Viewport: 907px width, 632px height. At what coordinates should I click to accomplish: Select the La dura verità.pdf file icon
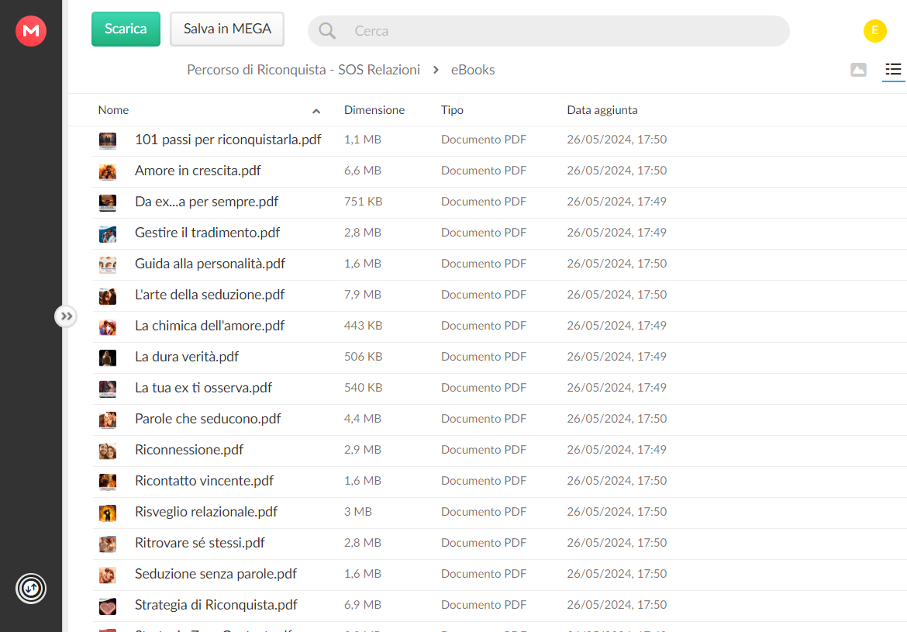108,357
